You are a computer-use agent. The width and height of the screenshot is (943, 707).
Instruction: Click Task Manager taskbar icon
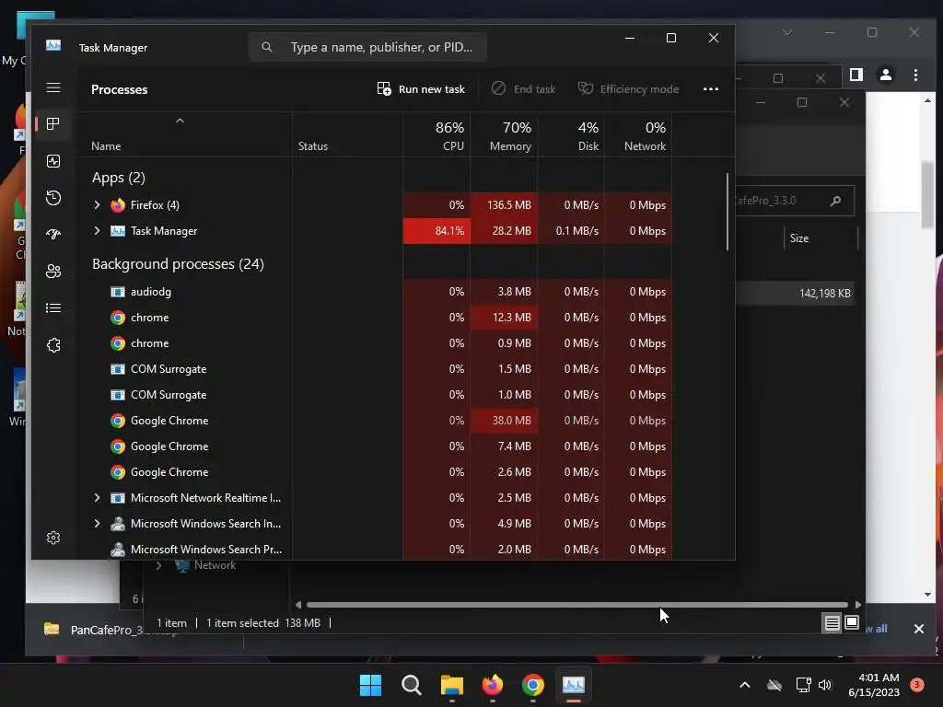point(573,685)
